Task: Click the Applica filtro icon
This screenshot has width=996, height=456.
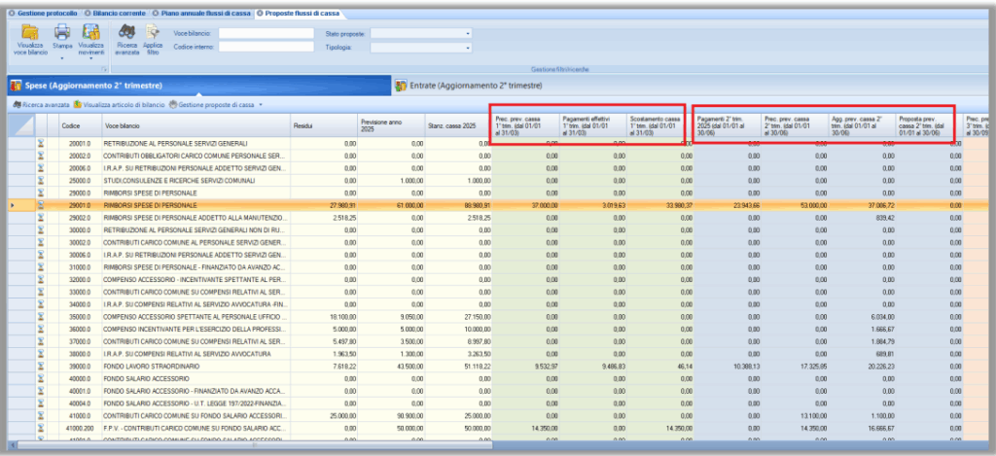Action: 153,33
